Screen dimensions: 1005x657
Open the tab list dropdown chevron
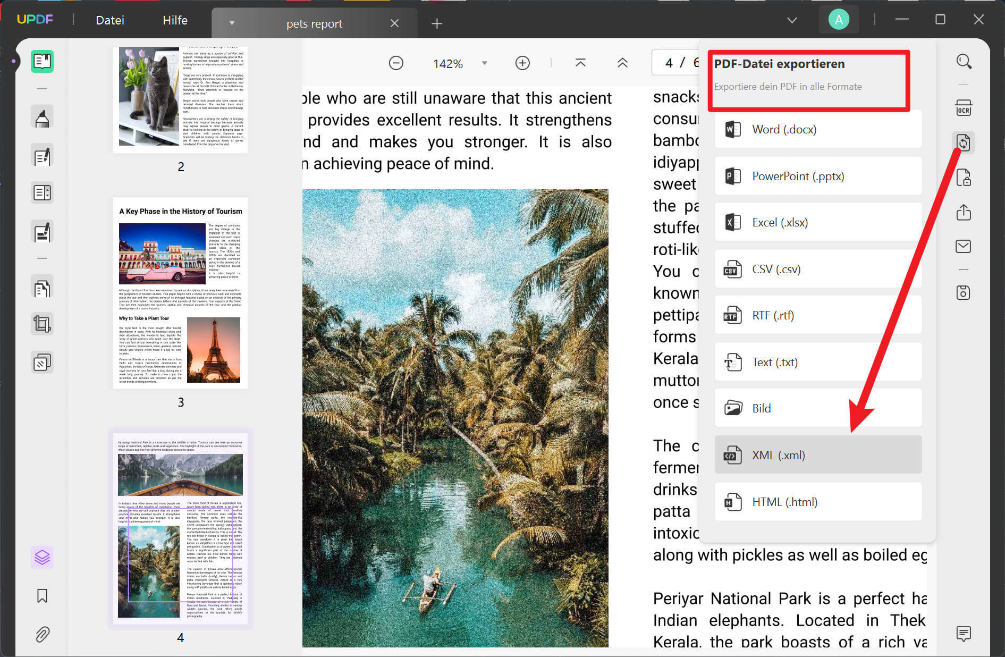pyautogui.click(x=791, y=20)
